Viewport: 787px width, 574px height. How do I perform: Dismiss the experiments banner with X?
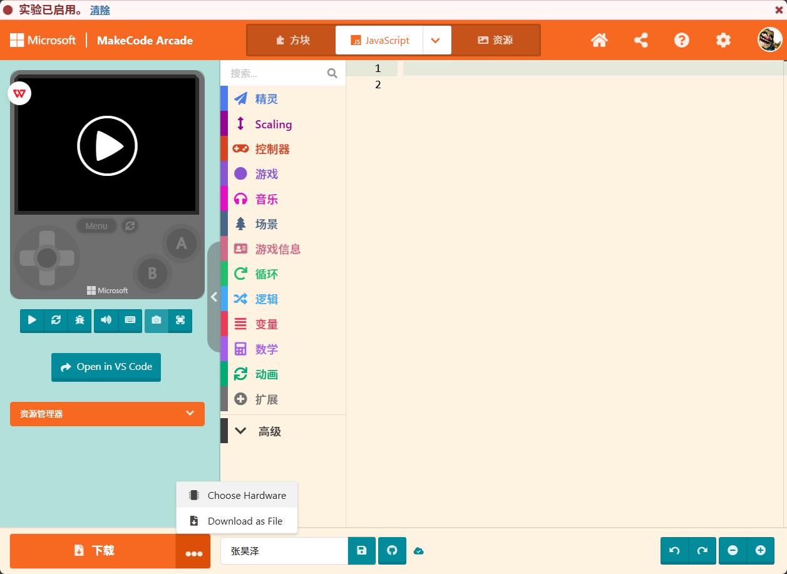779,10
